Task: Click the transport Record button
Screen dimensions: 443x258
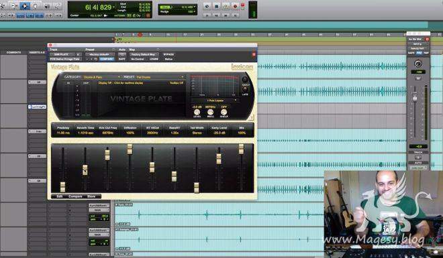Action: (x=235, y=6)
